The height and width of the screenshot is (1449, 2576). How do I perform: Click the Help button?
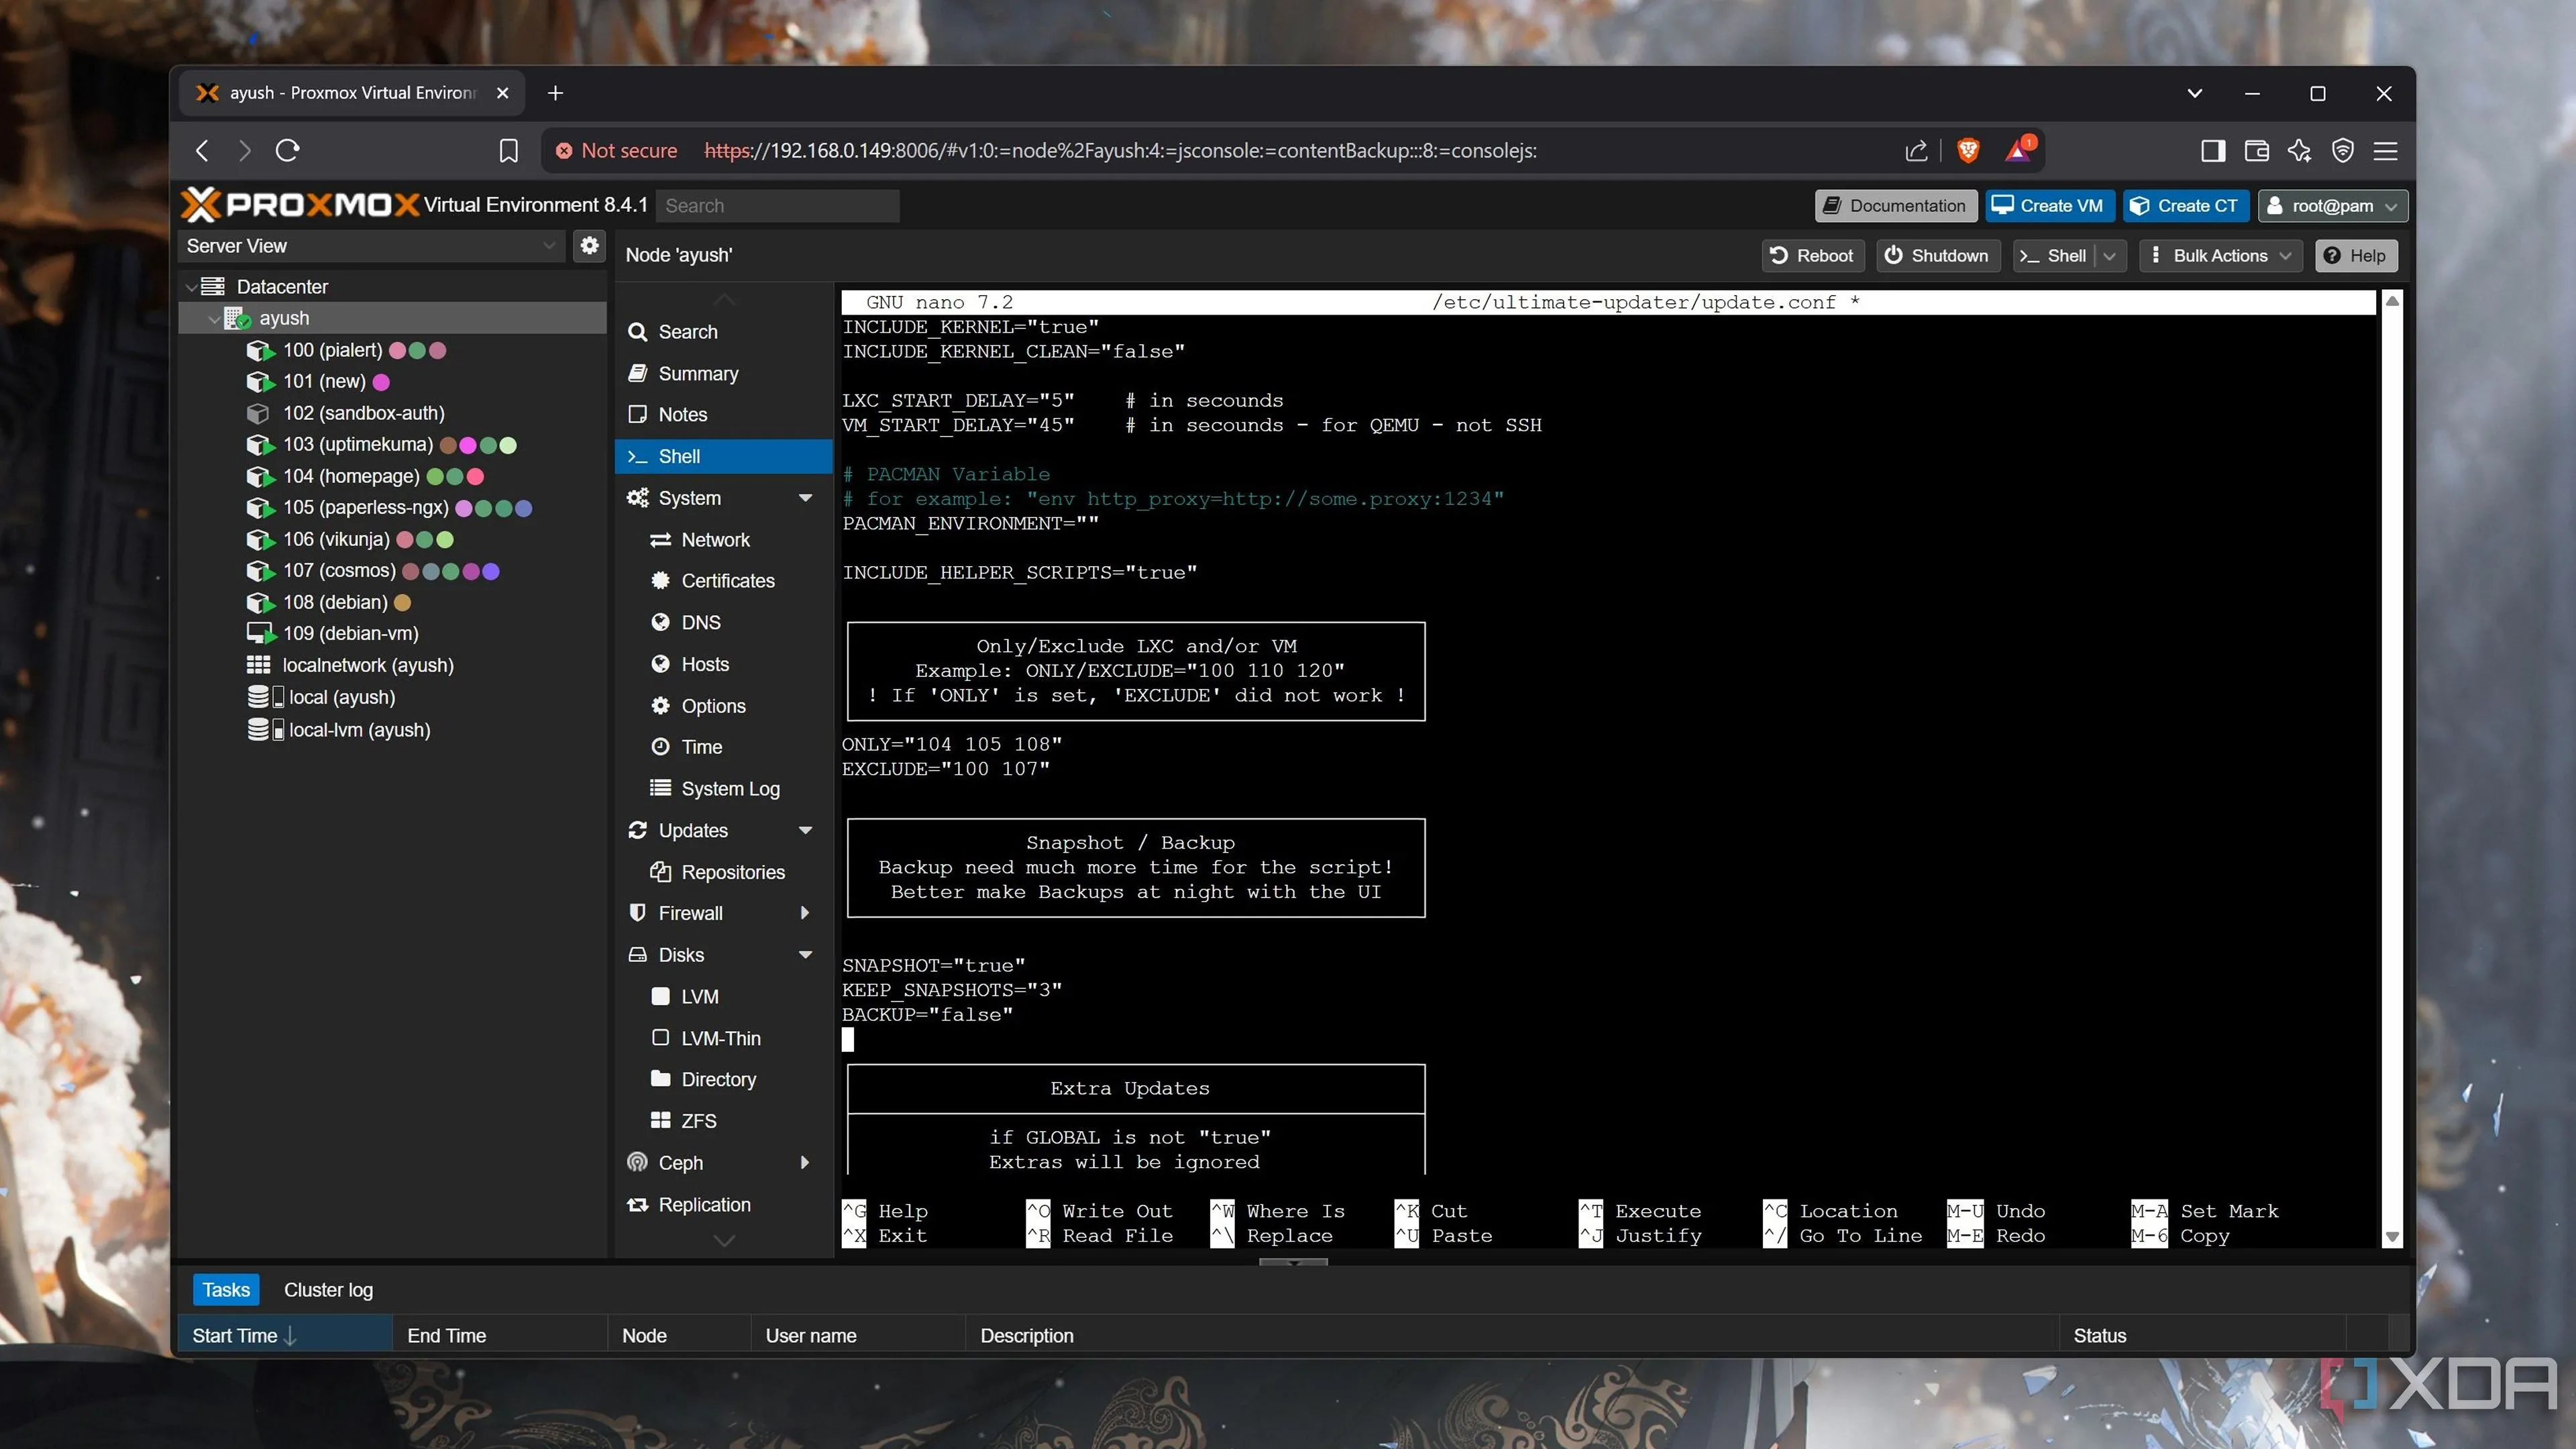(2356, 256)
